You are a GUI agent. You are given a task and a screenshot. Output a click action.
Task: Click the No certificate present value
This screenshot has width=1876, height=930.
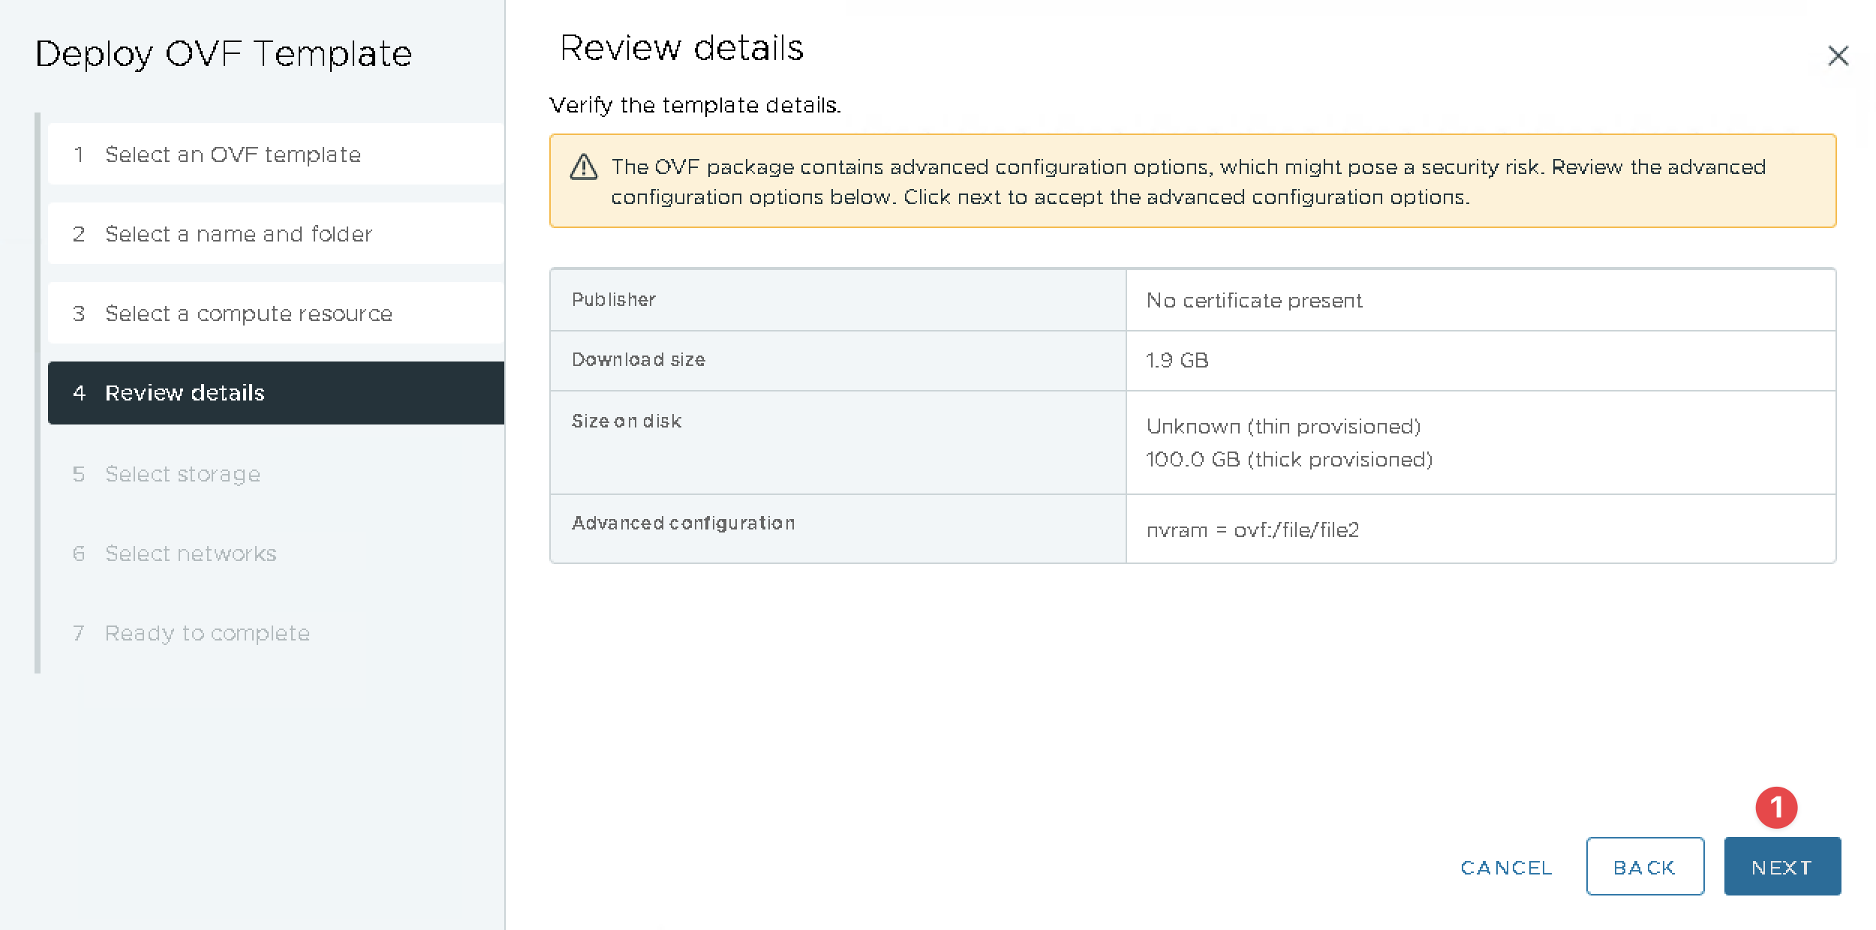pos(1254,301)
